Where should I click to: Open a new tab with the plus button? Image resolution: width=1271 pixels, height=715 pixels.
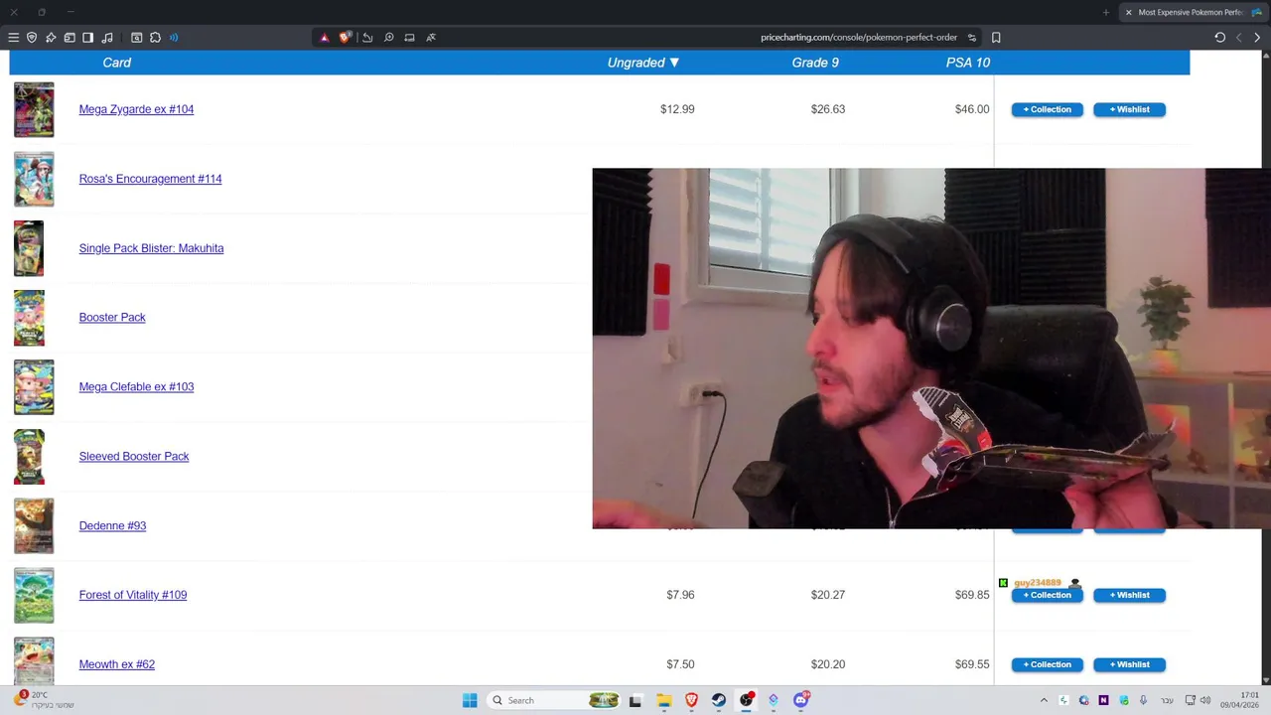point(1106,12)
